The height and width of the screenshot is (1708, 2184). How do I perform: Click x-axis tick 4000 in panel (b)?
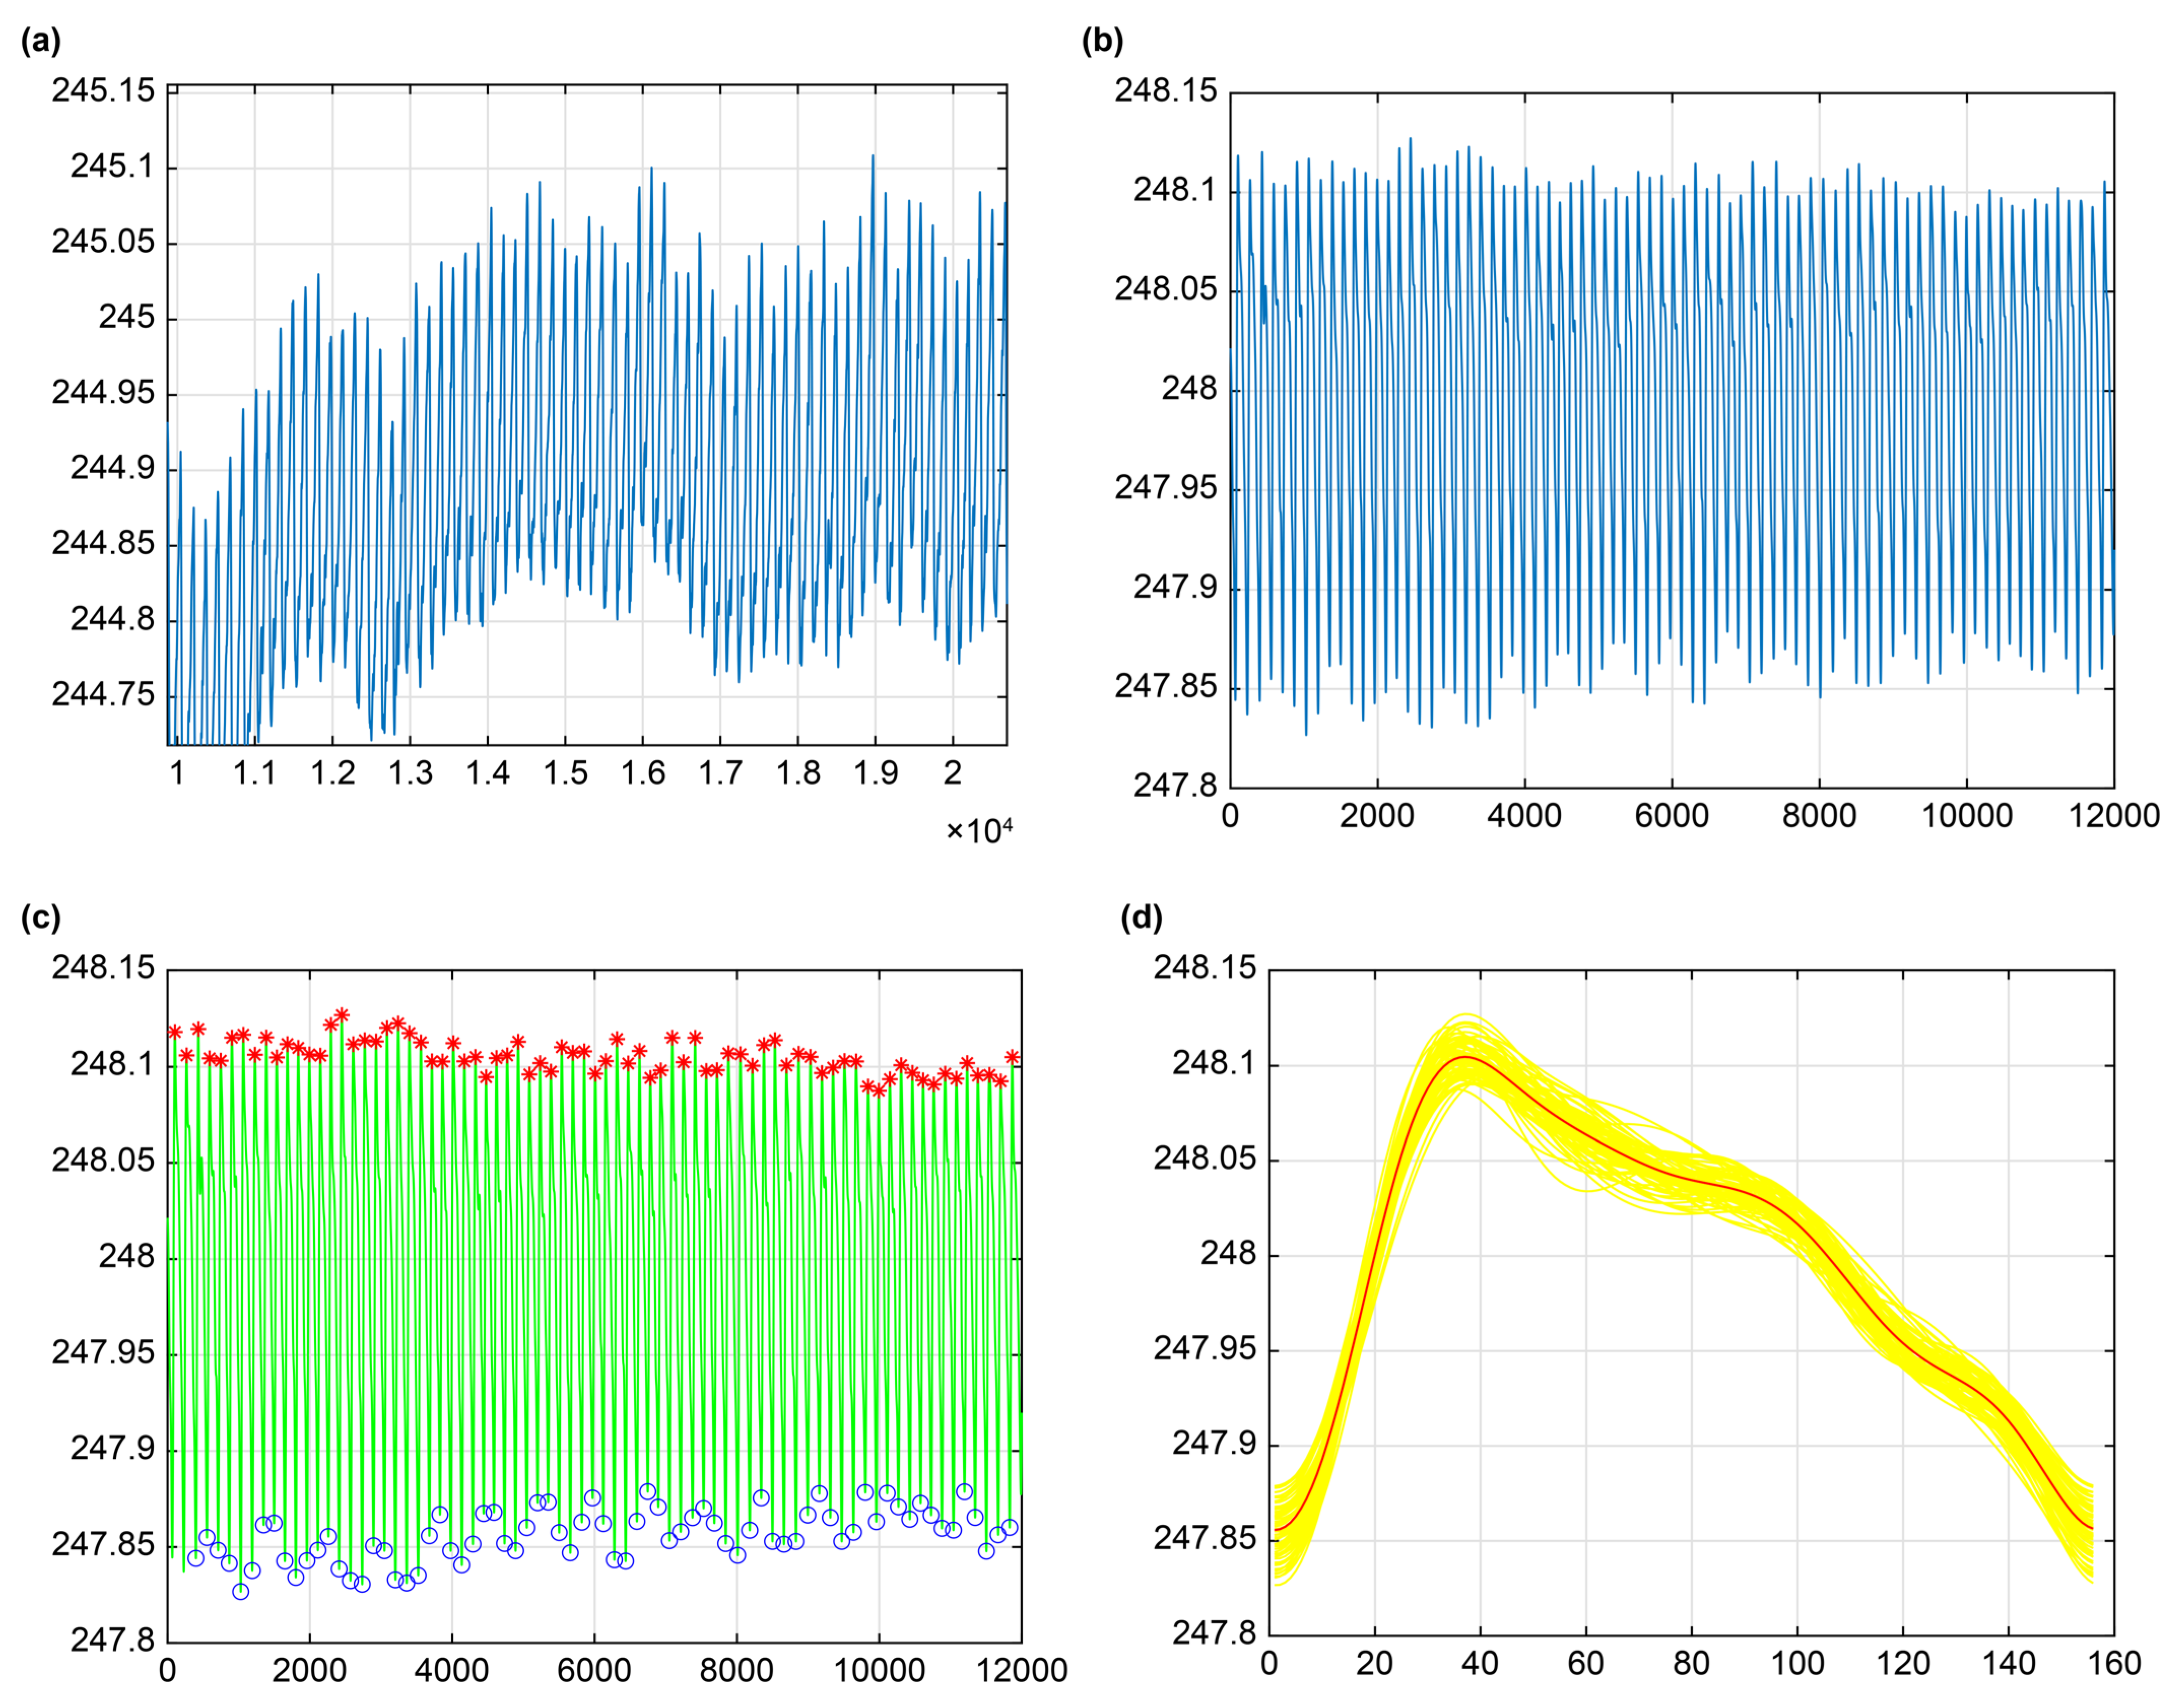point(1524,816)
